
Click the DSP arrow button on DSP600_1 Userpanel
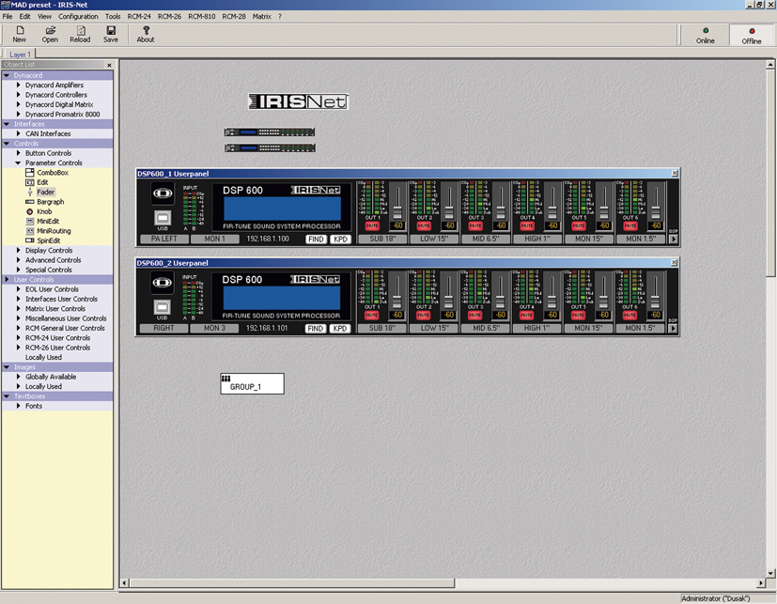(674, 240)
